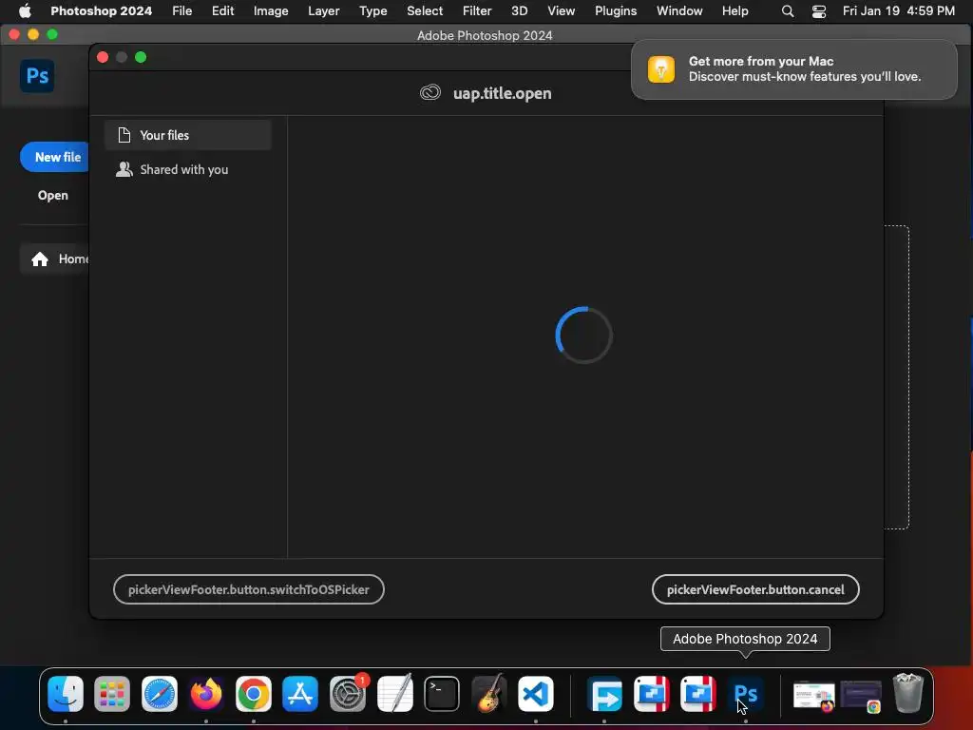This screenshot has height=730, width=973.
Task: Click the Shared with you people icon
Action: [x=124, y=169]
